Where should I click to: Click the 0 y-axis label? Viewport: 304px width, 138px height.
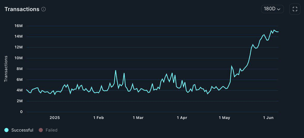[x=21, y=112]
